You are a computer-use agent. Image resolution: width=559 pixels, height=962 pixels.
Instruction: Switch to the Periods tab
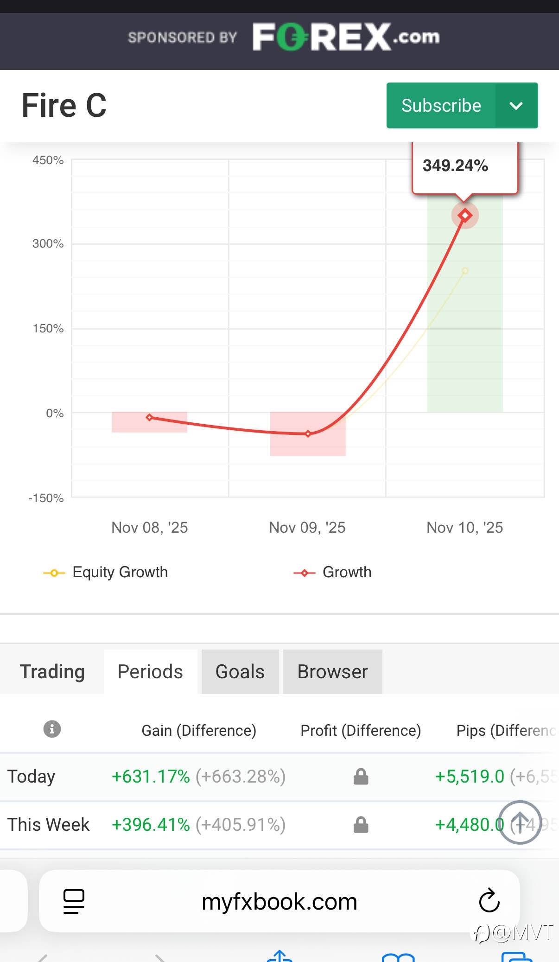click(150, 672)
